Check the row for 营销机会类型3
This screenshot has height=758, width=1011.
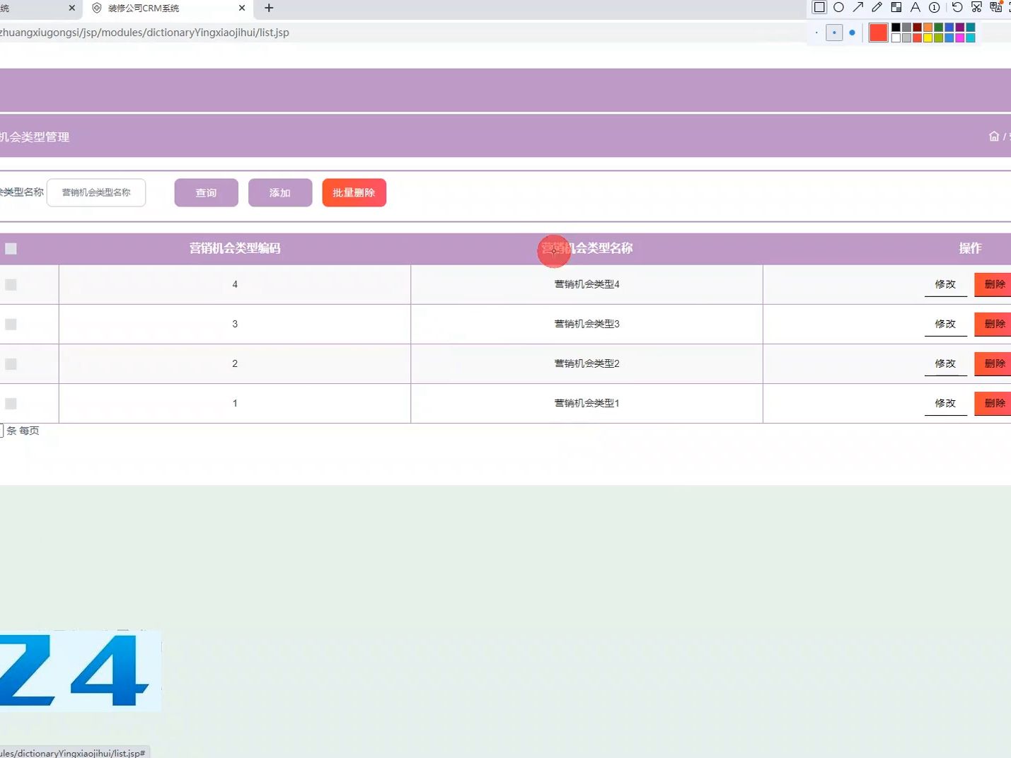click(11, 324)
